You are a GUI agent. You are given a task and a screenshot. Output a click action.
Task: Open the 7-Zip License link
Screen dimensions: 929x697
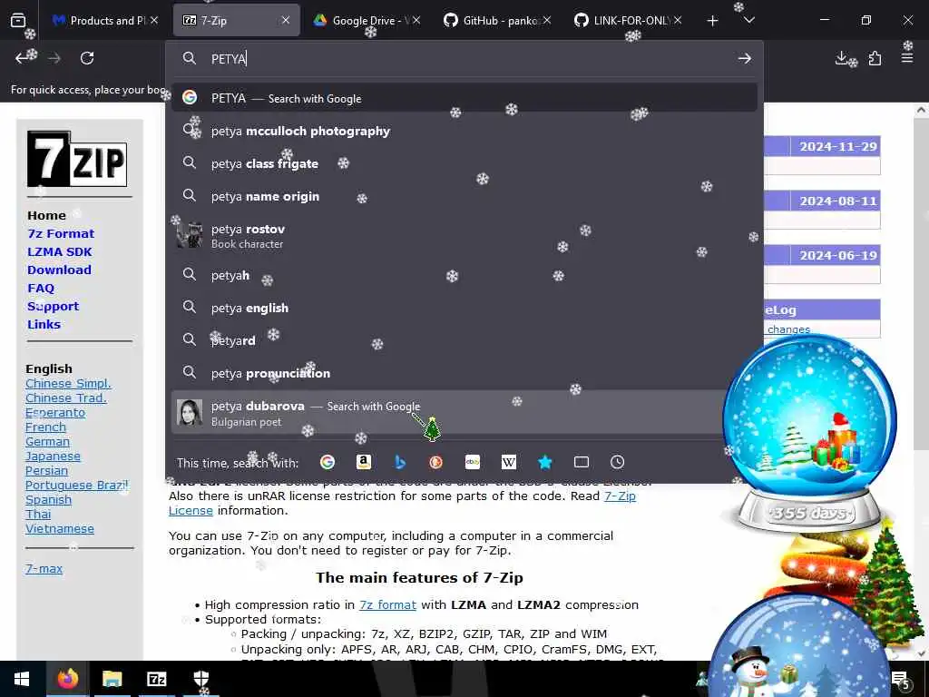point(620,496)
